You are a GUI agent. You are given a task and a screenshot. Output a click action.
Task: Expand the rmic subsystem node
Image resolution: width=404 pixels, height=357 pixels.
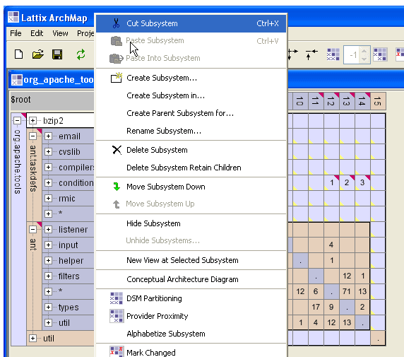pyautogui.click(x=48, y=199)
